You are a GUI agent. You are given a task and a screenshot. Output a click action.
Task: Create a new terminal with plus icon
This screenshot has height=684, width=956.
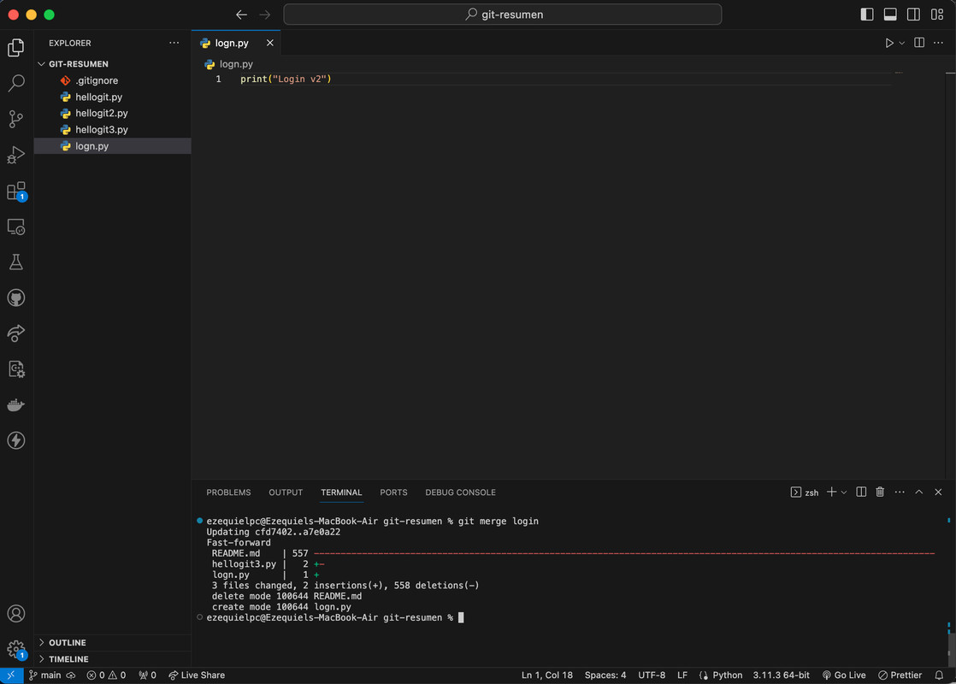(x=831, y=492)
